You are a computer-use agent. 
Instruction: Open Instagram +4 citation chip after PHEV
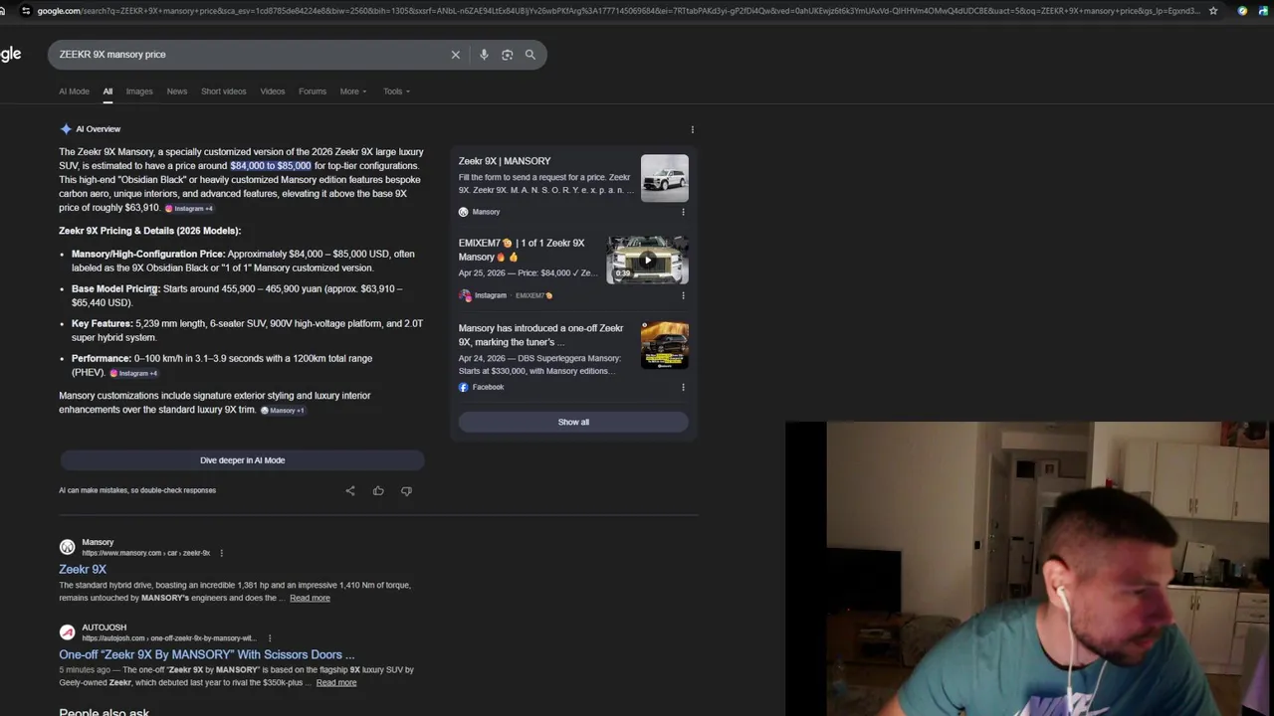133,374
